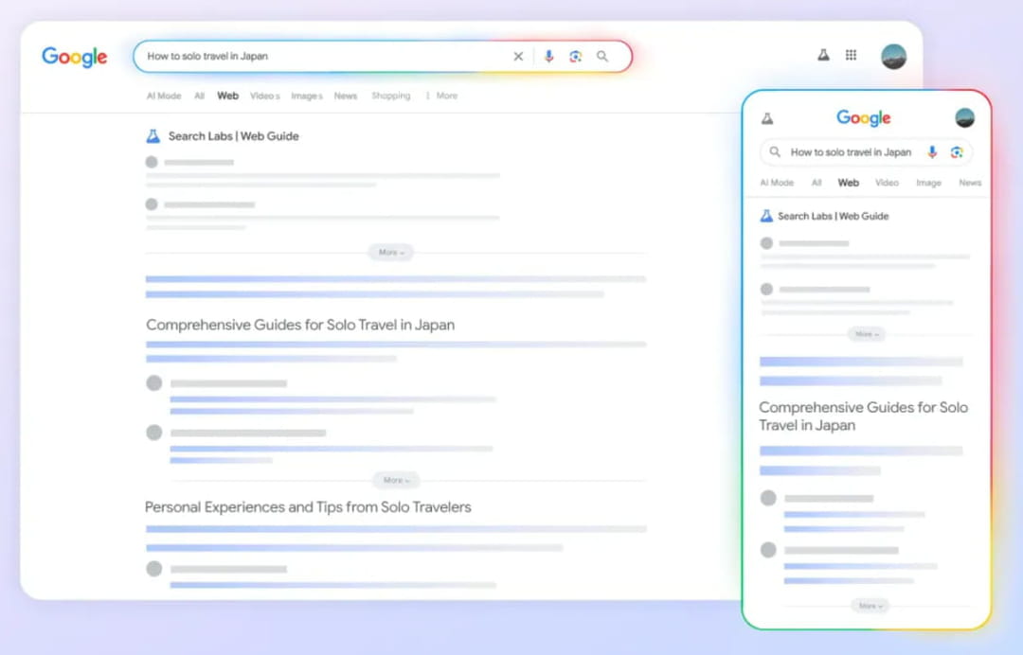Tap the Video tab in mobile view
This screenshot has width=1023, height=655.
887,183
